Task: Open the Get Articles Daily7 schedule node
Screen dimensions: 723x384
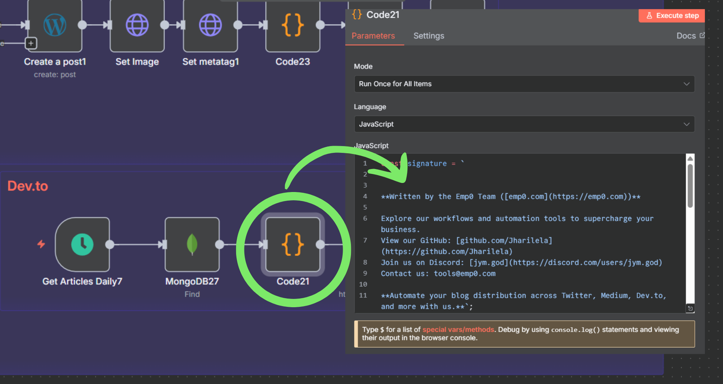Action: [x=82, y=244]
